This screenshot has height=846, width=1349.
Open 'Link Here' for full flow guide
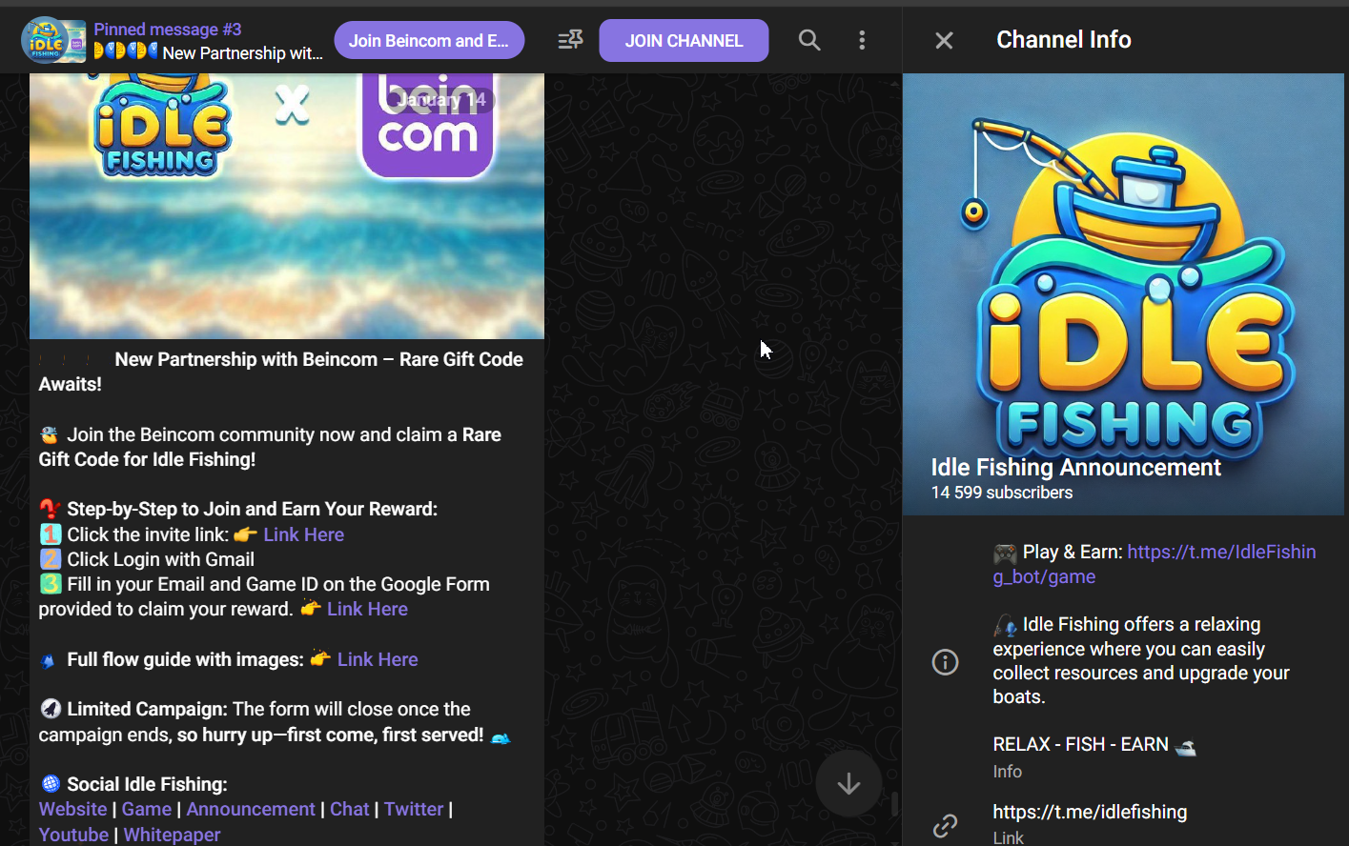[x=378, y=659]
